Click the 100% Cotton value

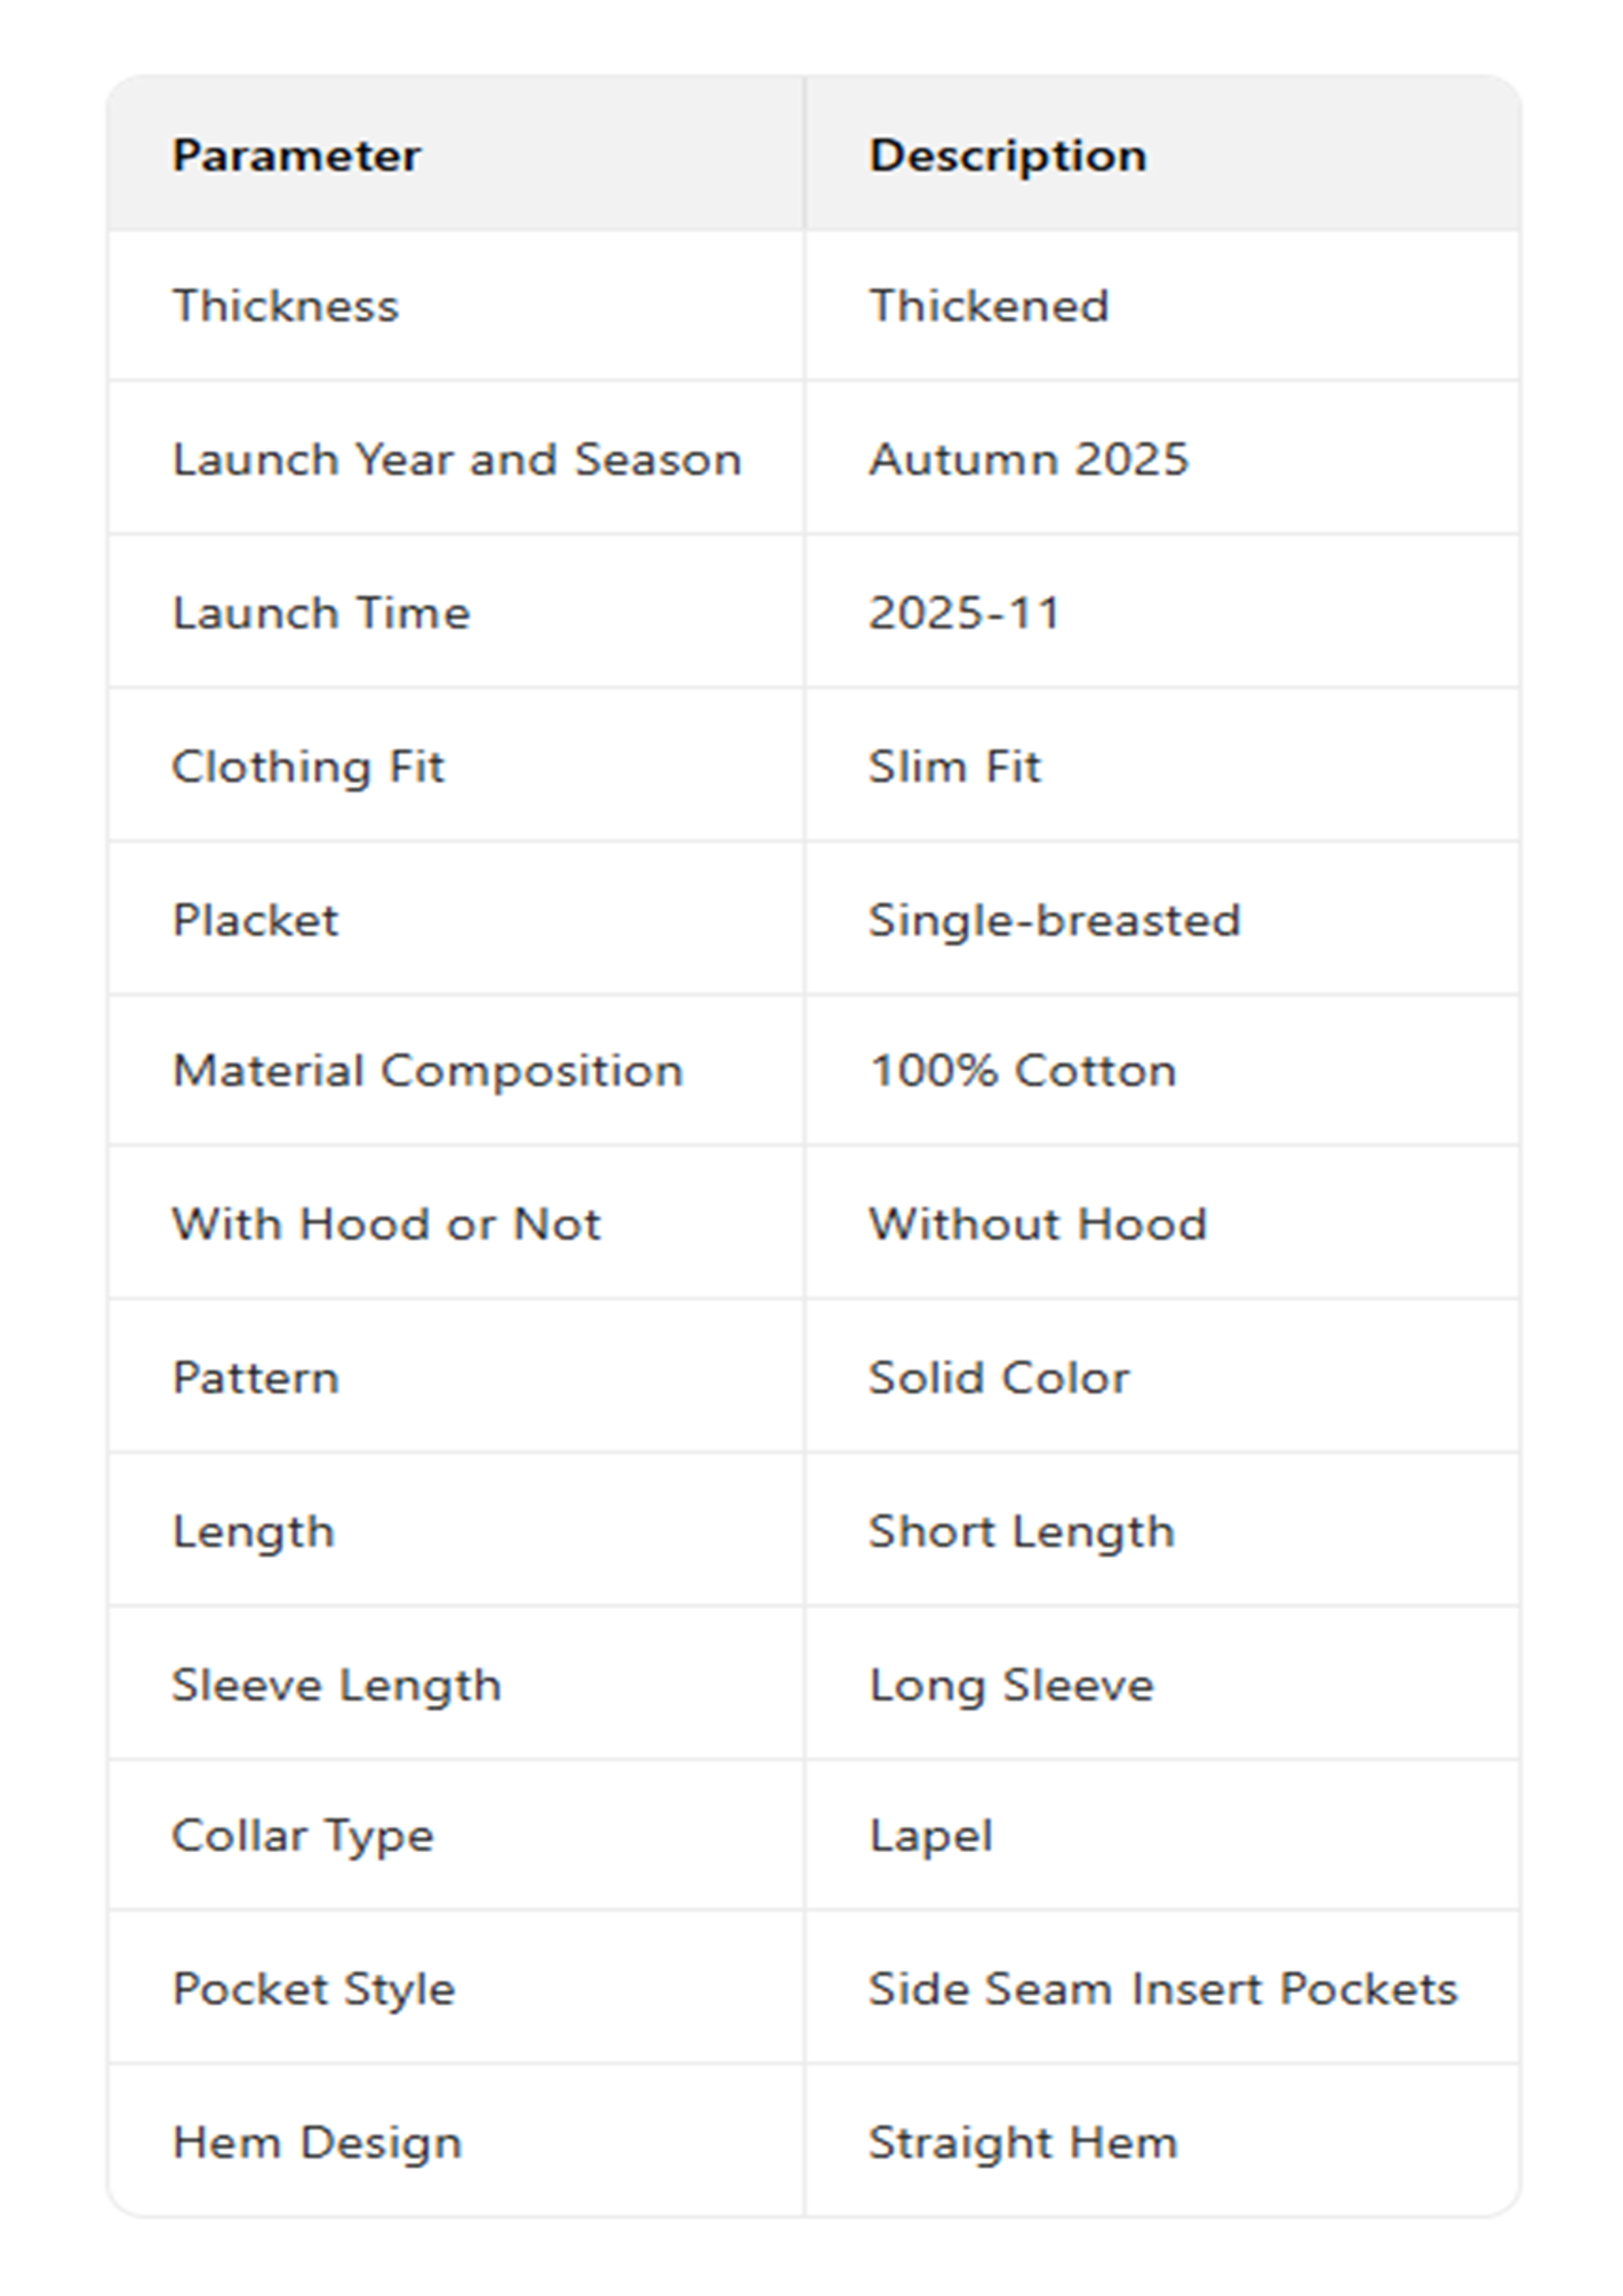pos(1022,1071)
